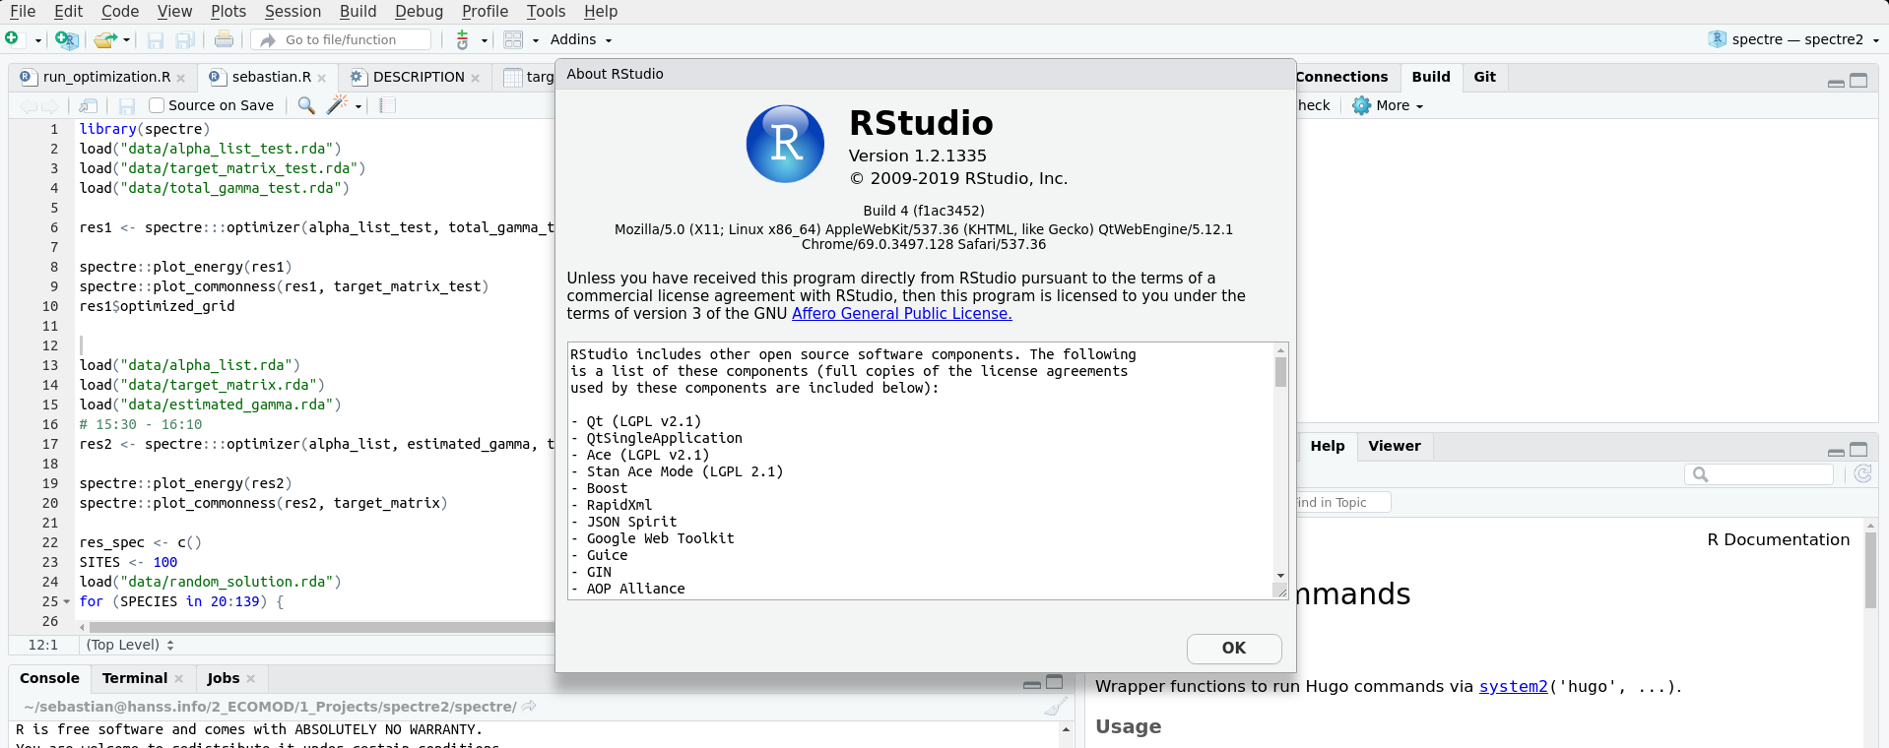
Task: Click the view working directory arrow icon
Action: point(529,706)
